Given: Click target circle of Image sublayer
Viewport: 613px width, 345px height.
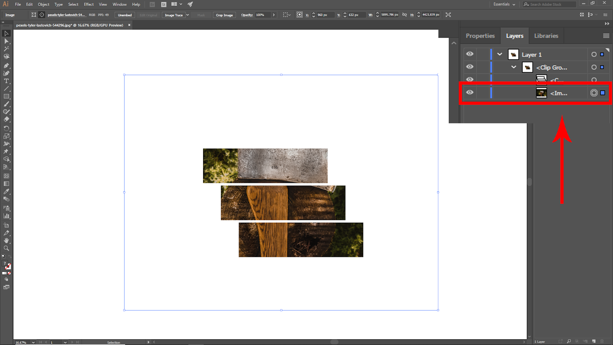Looking at the screenshot, I should (594, 93).
